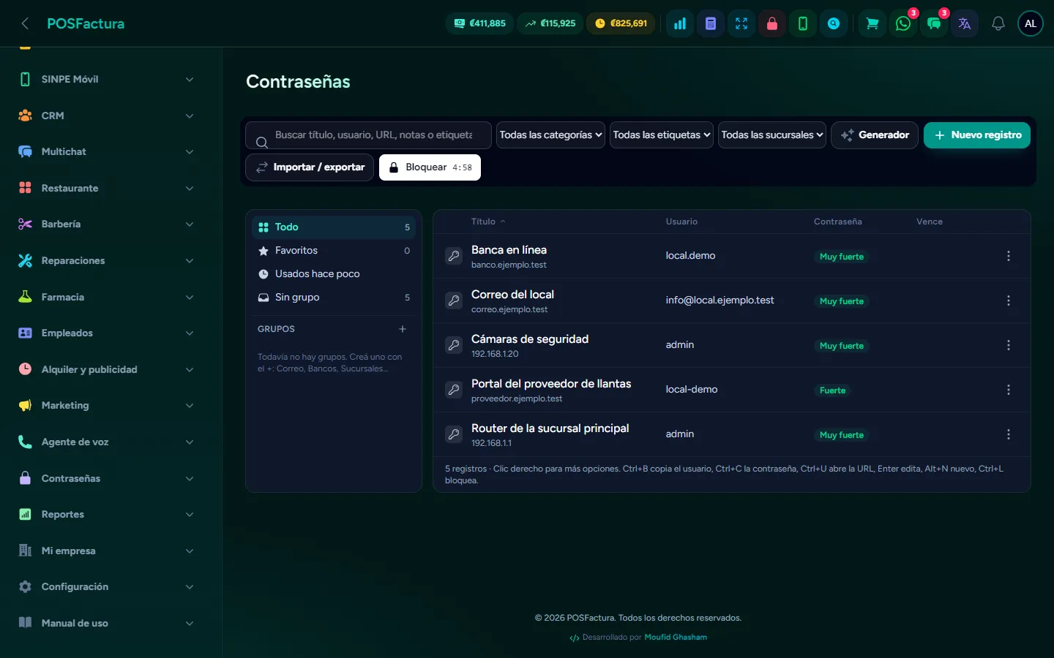This screenshot has height=658, width=1054.
Task: Open the bar chart statistics icon
Action: click(x=680, y=23)
